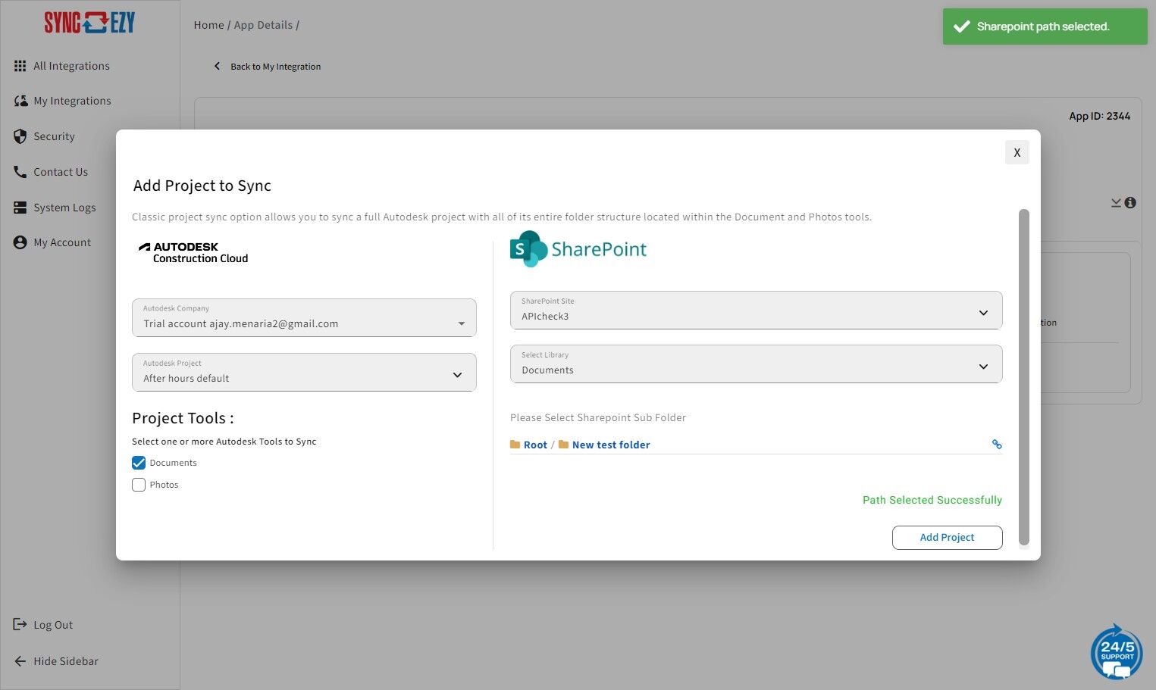Click the My Integrations sidebar icon
This screenshot has height=690, width=1156.
(x=20, y=101)
